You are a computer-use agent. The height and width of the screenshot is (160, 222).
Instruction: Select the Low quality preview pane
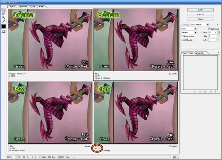click(x=50, y=112)
